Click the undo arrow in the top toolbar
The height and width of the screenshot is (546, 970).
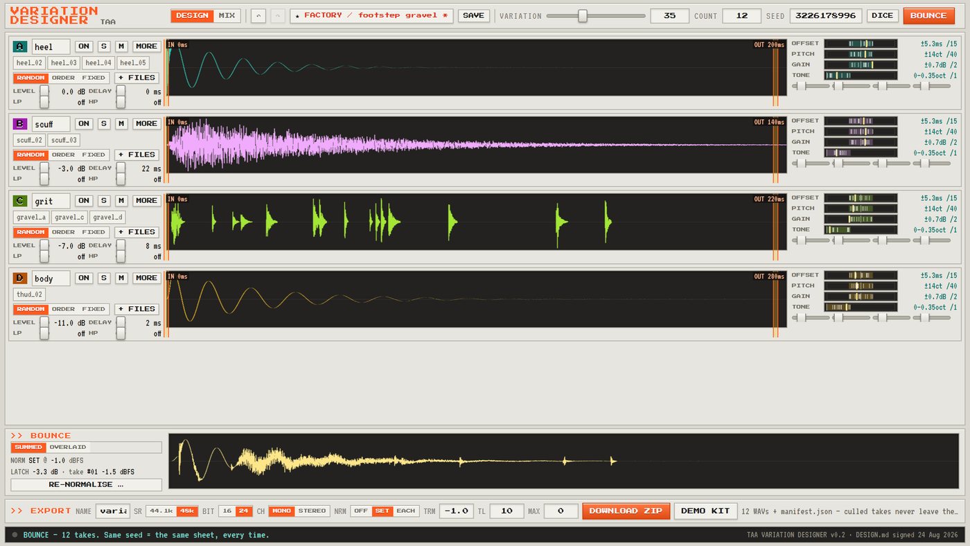[x=258, y=16]
